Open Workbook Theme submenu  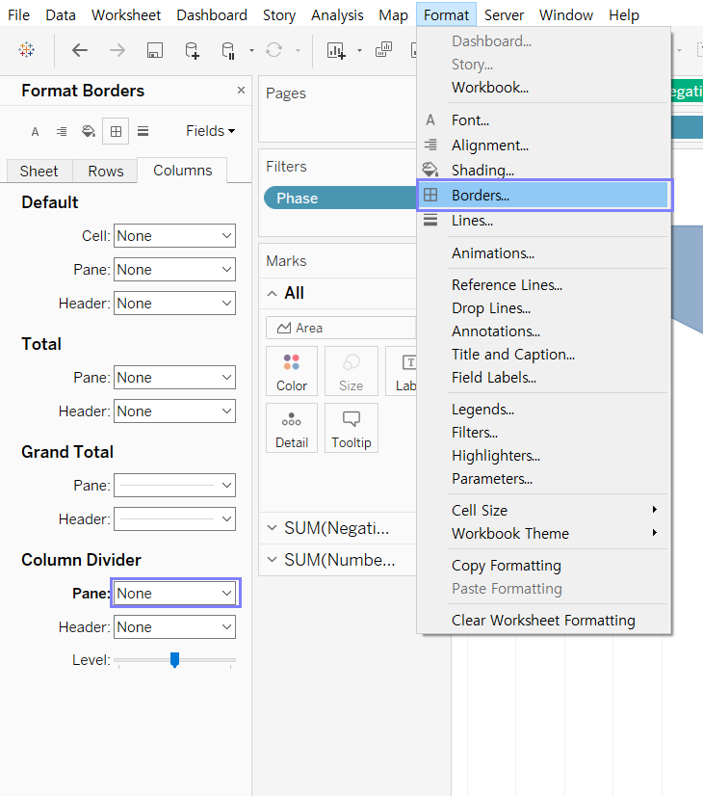545,534
